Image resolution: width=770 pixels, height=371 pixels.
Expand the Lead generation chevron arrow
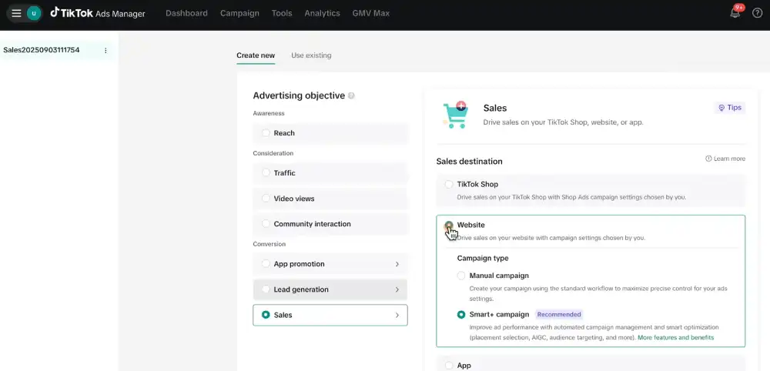397,289
